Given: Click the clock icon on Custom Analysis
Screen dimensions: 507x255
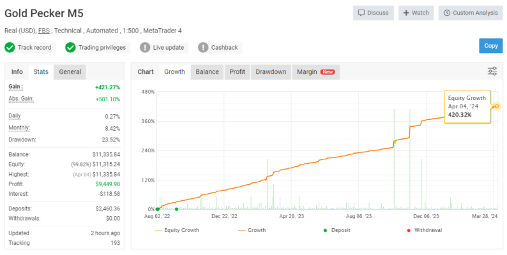Looking at the screenshot, I should 447,13.
